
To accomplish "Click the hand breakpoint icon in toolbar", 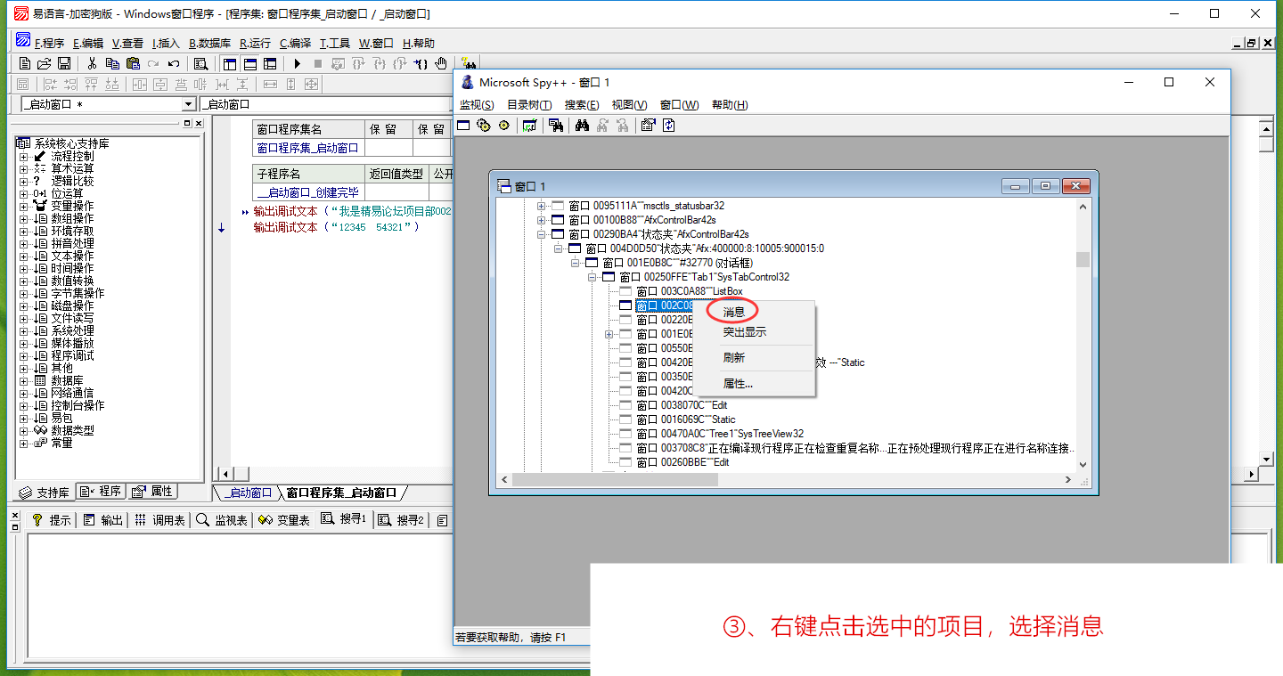I will pos(441,63).
